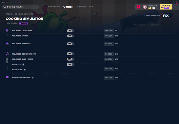179x124 pixels.
Task: Change the F8 hotkey for Super Order Score
Action: click(116, 77)
